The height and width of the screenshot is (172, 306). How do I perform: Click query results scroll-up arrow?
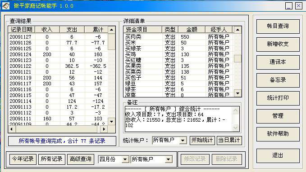pos(111,30)
